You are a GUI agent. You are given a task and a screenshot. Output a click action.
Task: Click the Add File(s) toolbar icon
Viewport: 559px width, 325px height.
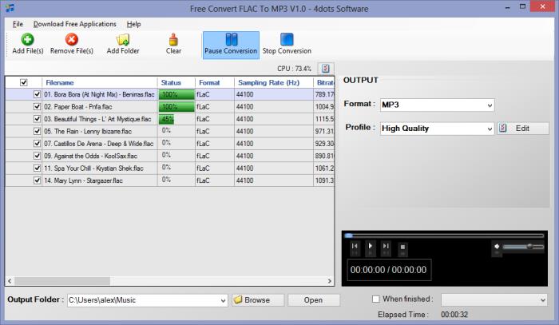coord(27,40)
